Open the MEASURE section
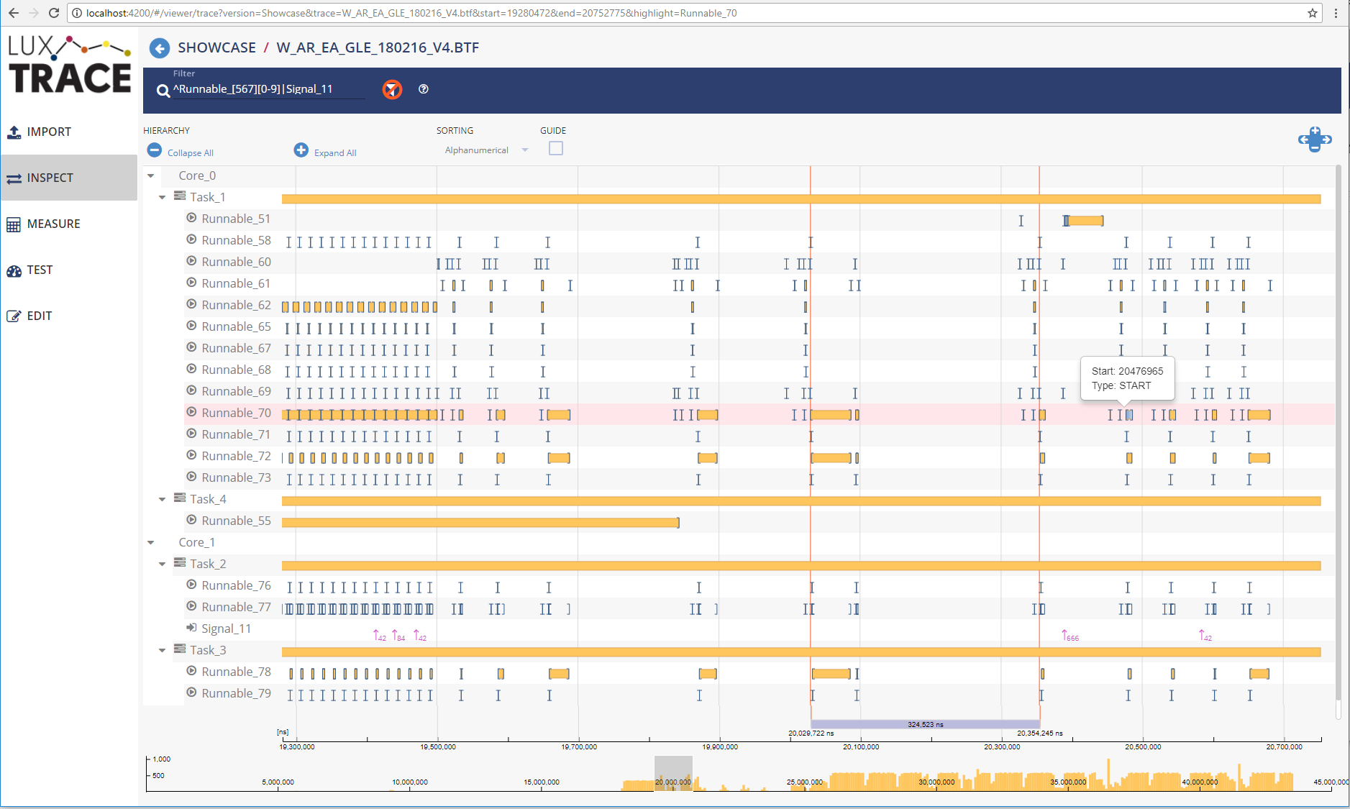1350x809 pixels. point(69,224)
